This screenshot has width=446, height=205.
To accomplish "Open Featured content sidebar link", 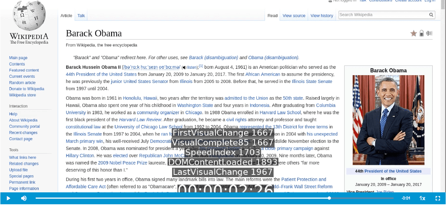I will (24, 70).
